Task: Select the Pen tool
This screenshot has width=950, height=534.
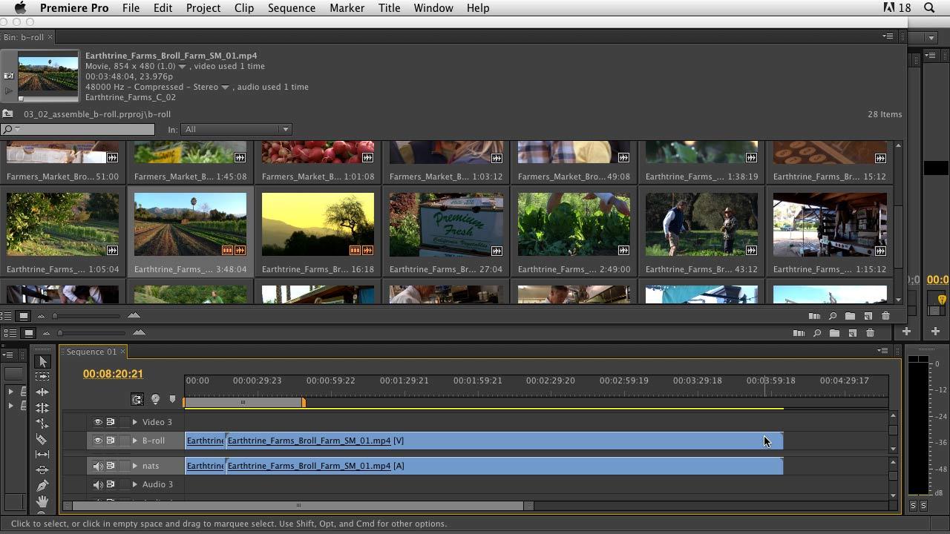Action: (42, 486)
